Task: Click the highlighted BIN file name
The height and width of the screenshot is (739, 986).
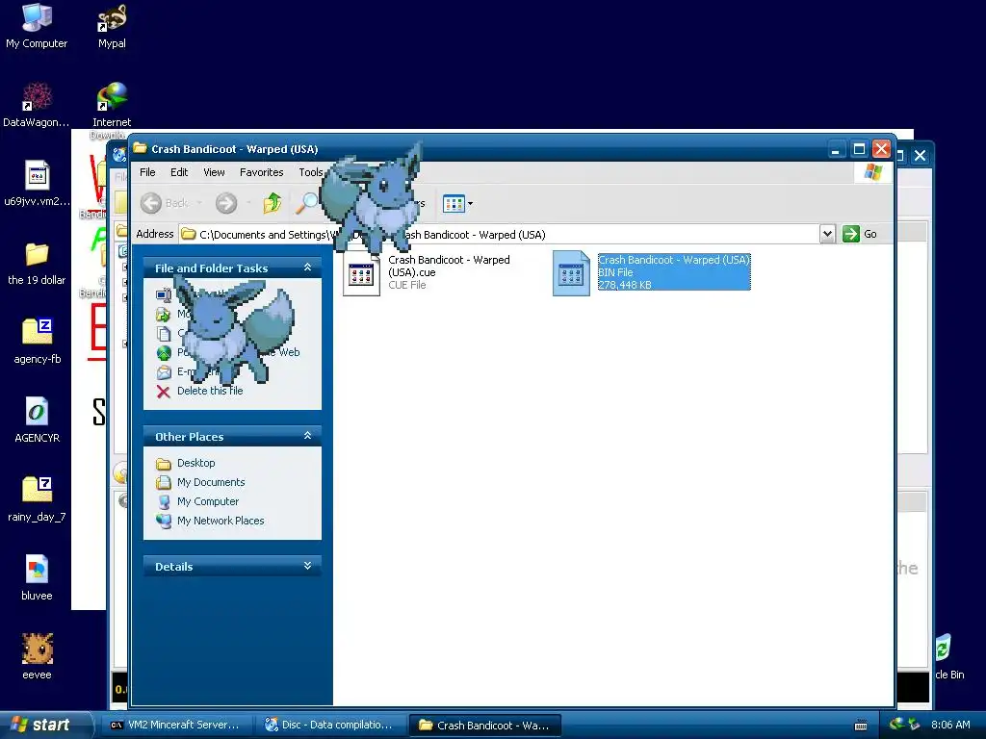Action: click(x=673, y=260)
